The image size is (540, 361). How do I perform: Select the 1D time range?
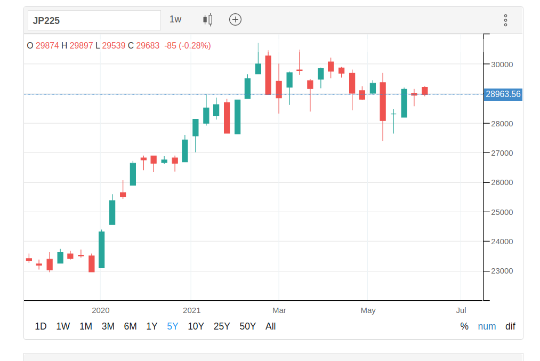[x=41, y=326]
